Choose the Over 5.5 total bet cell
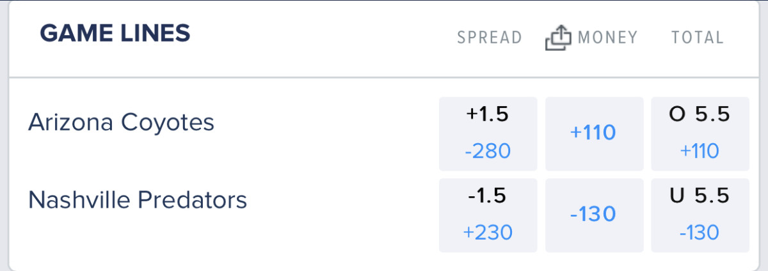This screenshot has width=768, height=271. pyautogui.click(x=700, y=134)
